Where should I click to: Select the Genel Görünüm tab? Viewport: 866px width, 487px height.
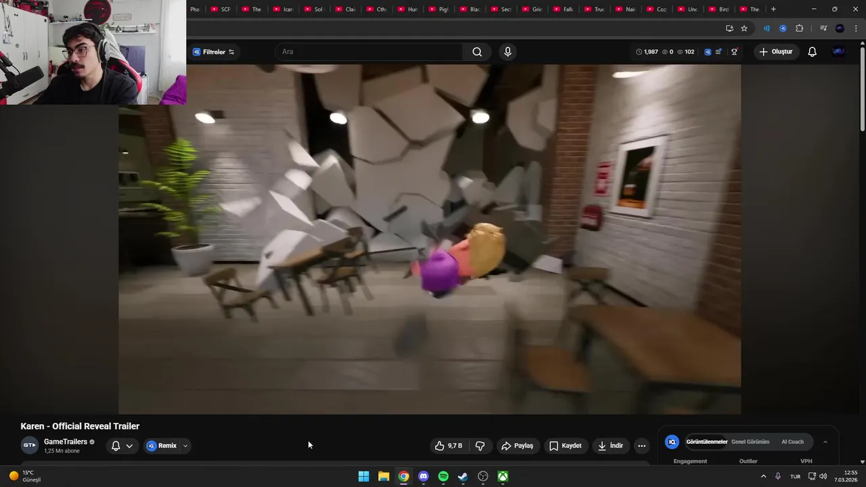[750, 442]
